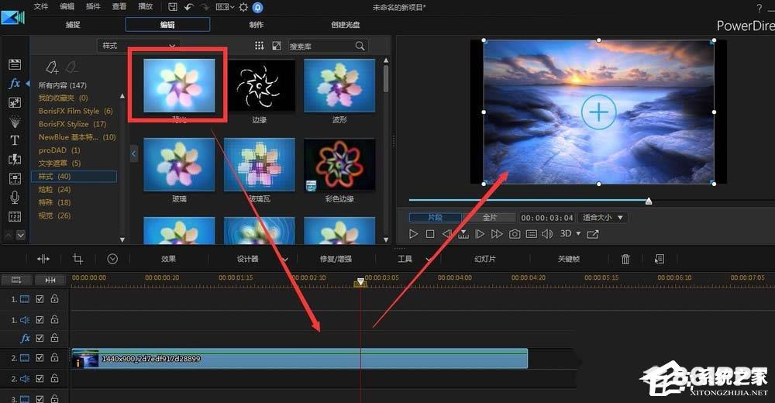
Task: Click the subtitle/preview quality icon
Action: (532, 234)
